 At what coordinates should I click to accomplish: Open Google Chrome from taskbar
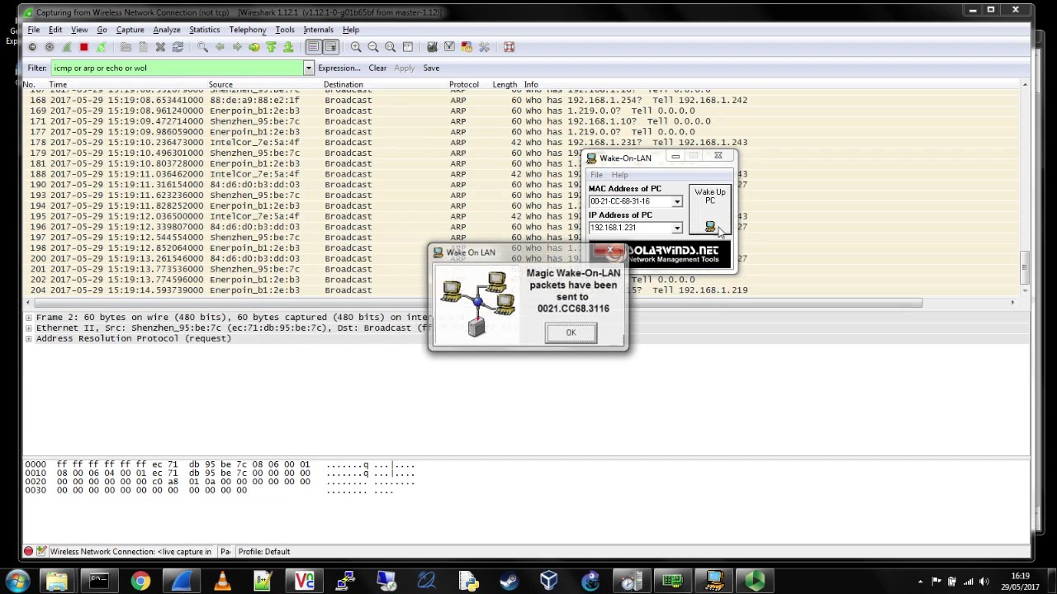140,581
